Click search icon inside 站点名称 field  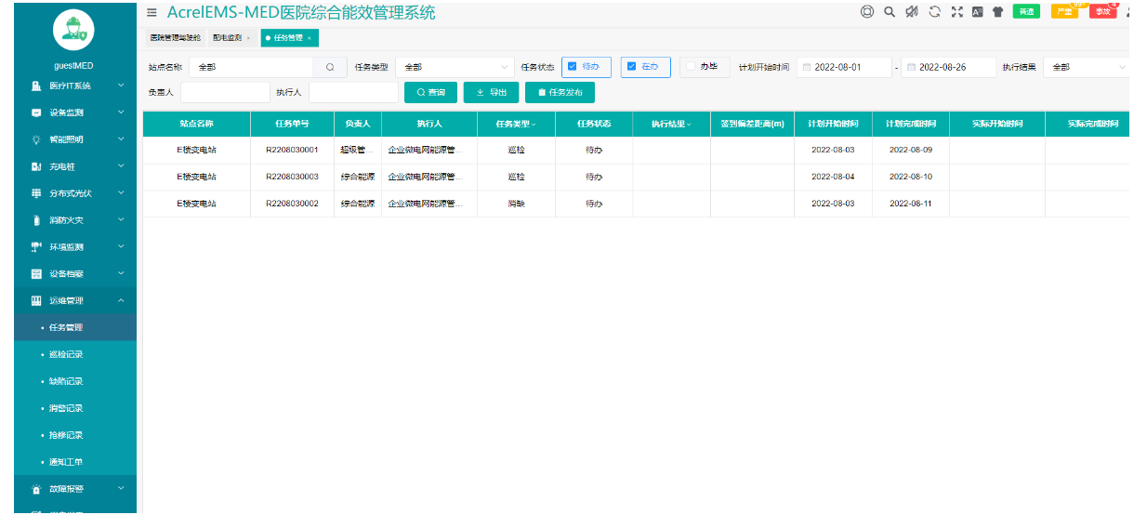pyautogui.click(x=330, y=67)
